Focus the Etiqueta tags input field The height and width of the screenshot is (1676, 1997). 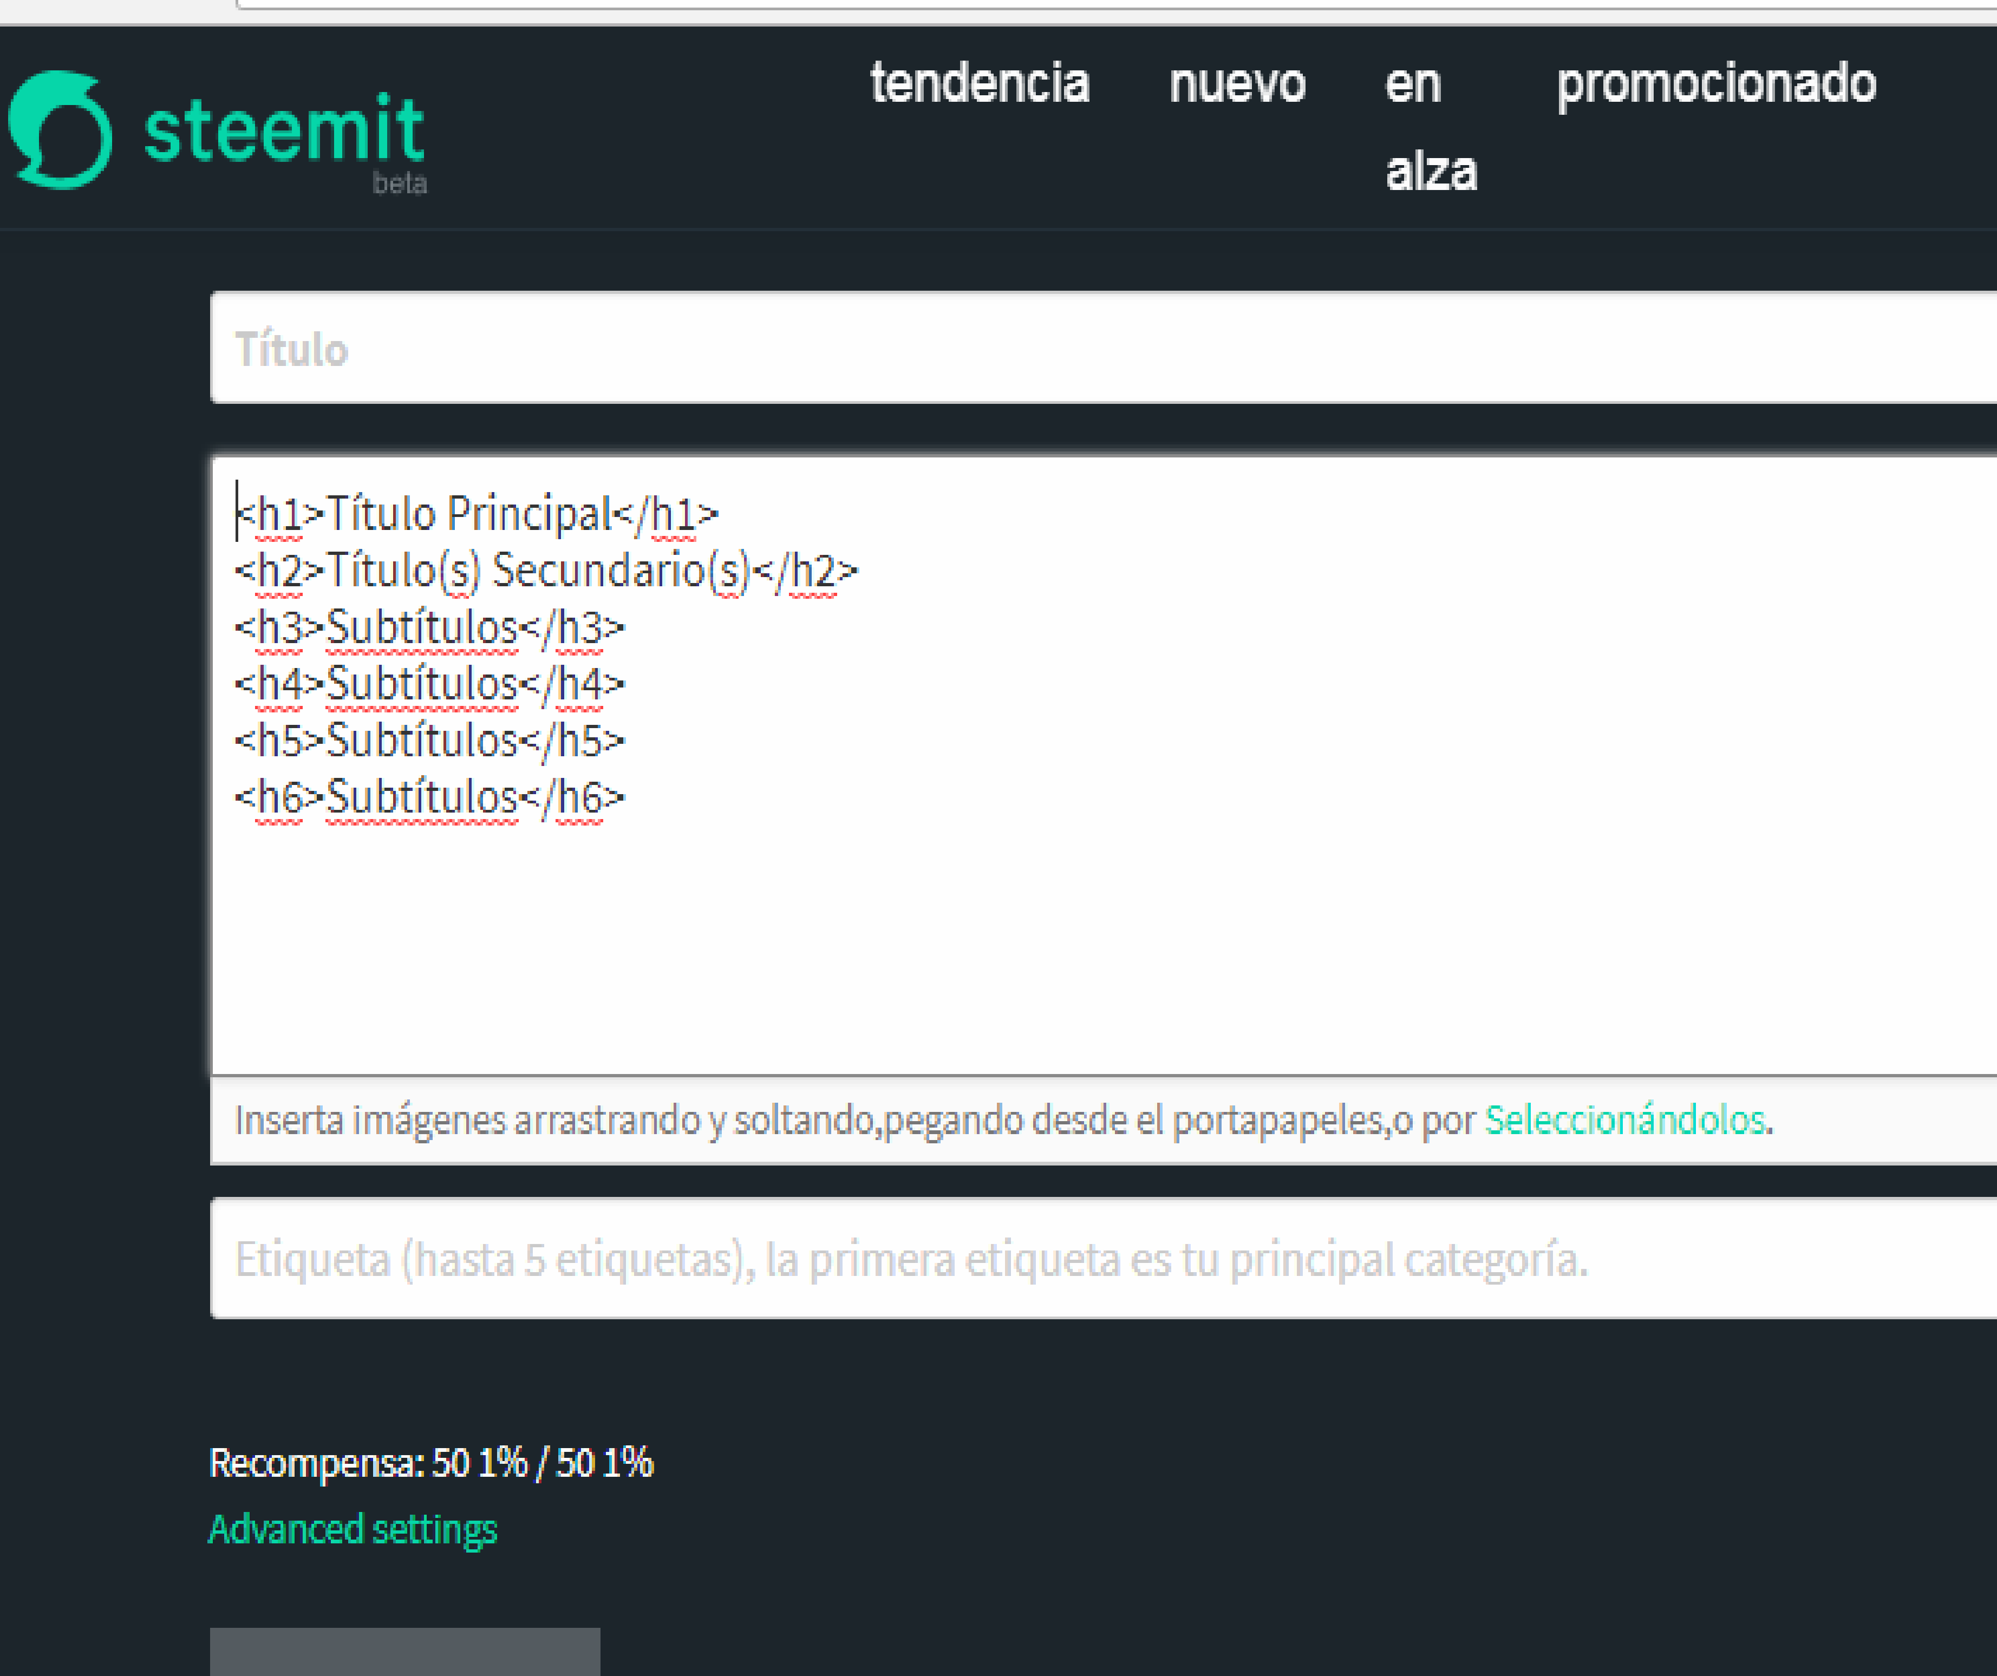1103,1259
